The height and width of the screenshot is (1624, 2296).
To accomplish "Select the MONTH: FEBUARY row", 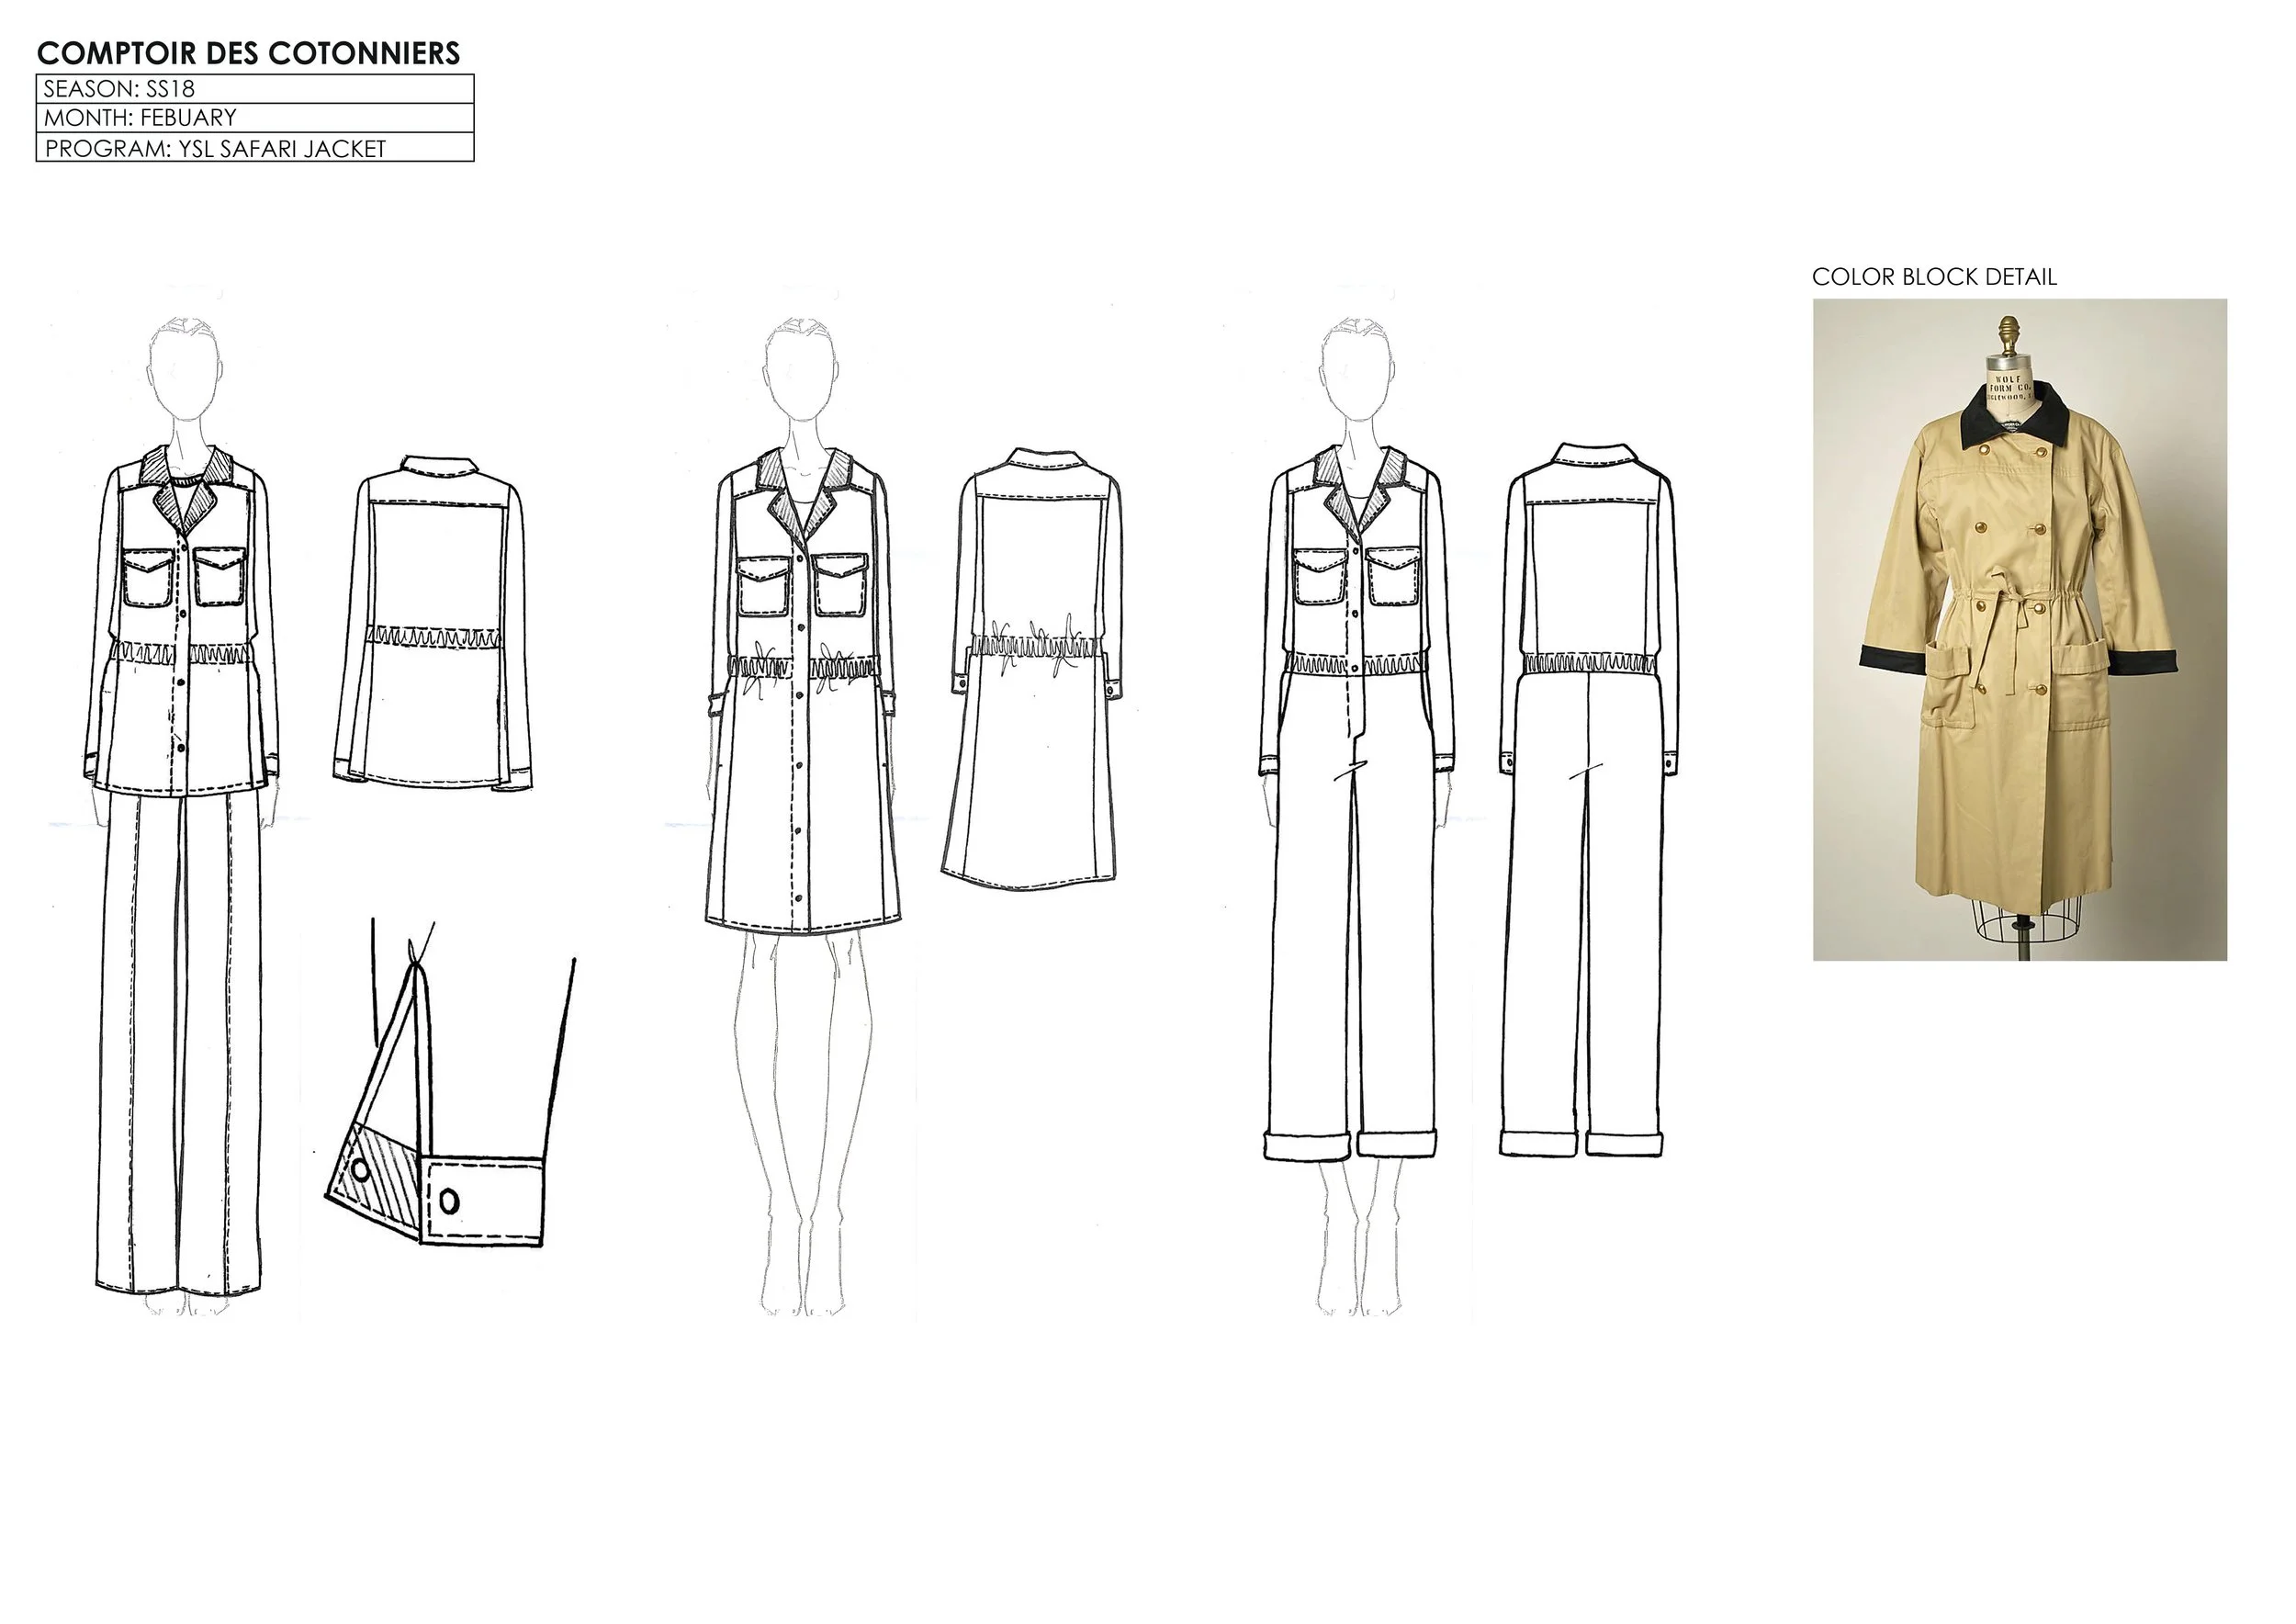I will (x=255, y=118).
